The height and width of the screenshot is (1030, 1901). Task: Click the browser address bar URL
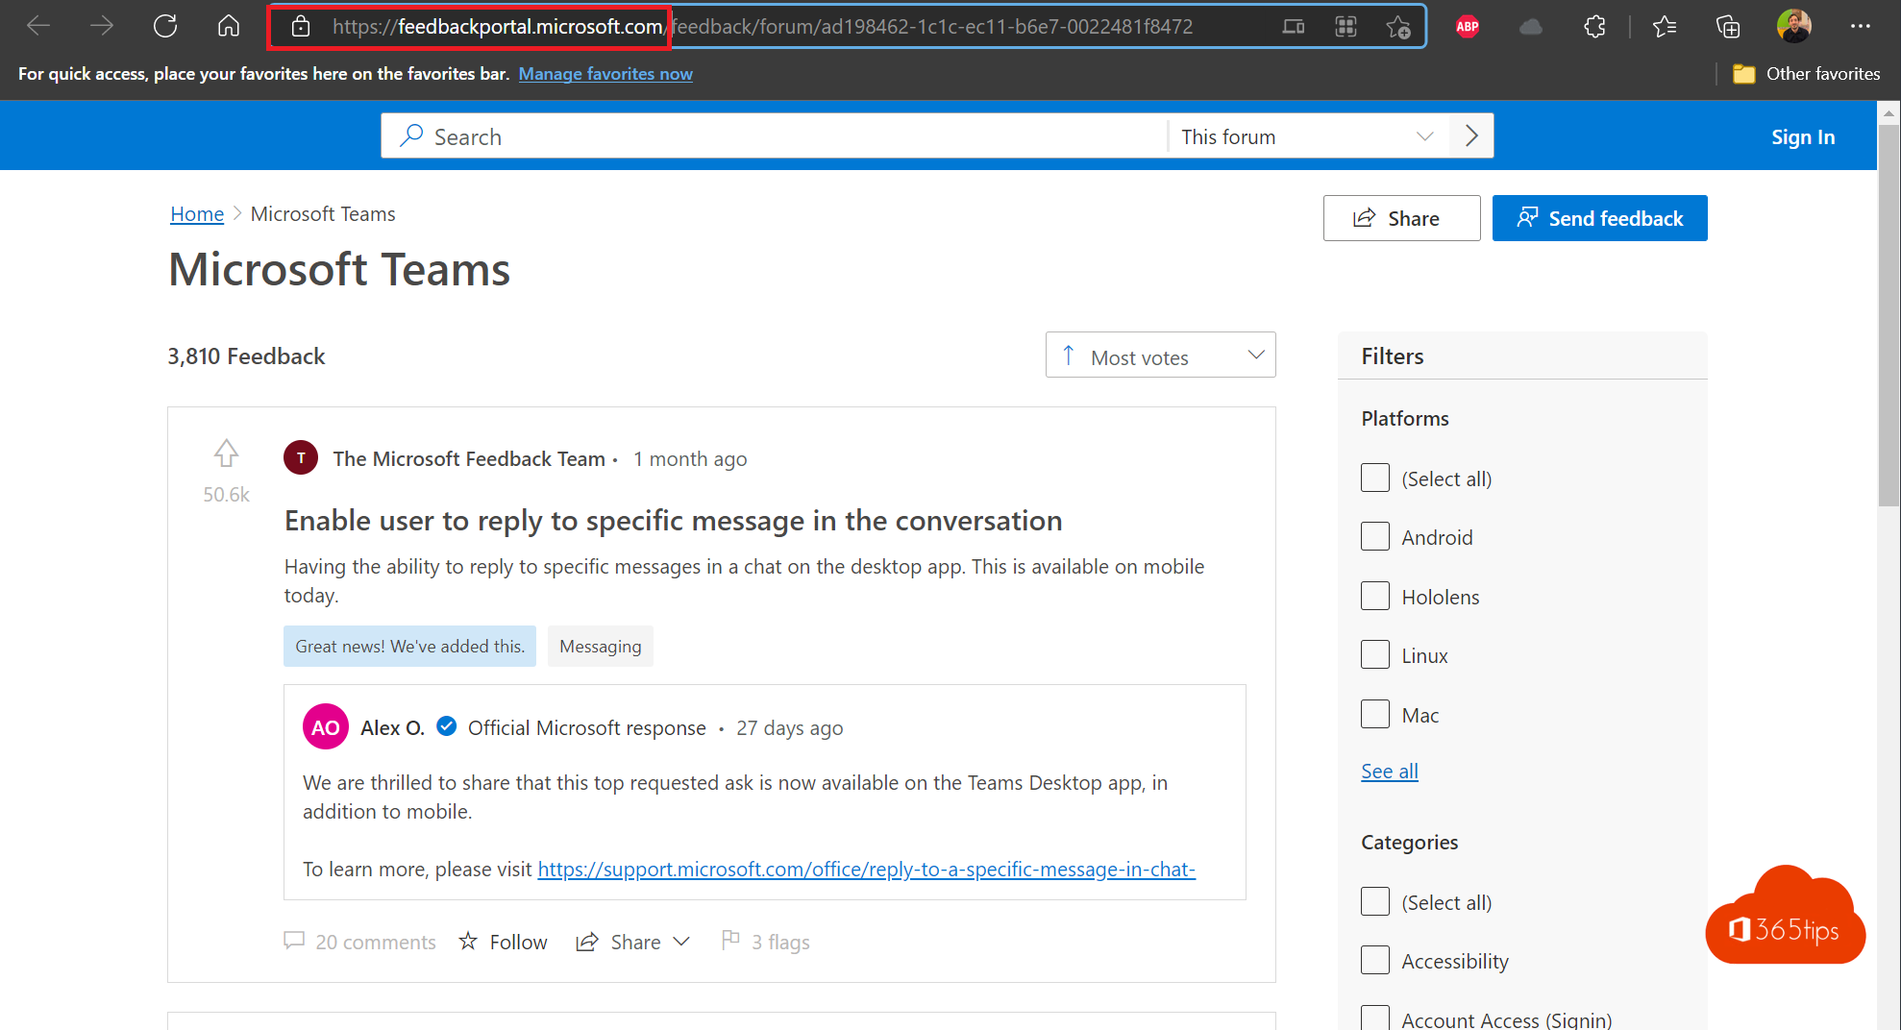762,27
